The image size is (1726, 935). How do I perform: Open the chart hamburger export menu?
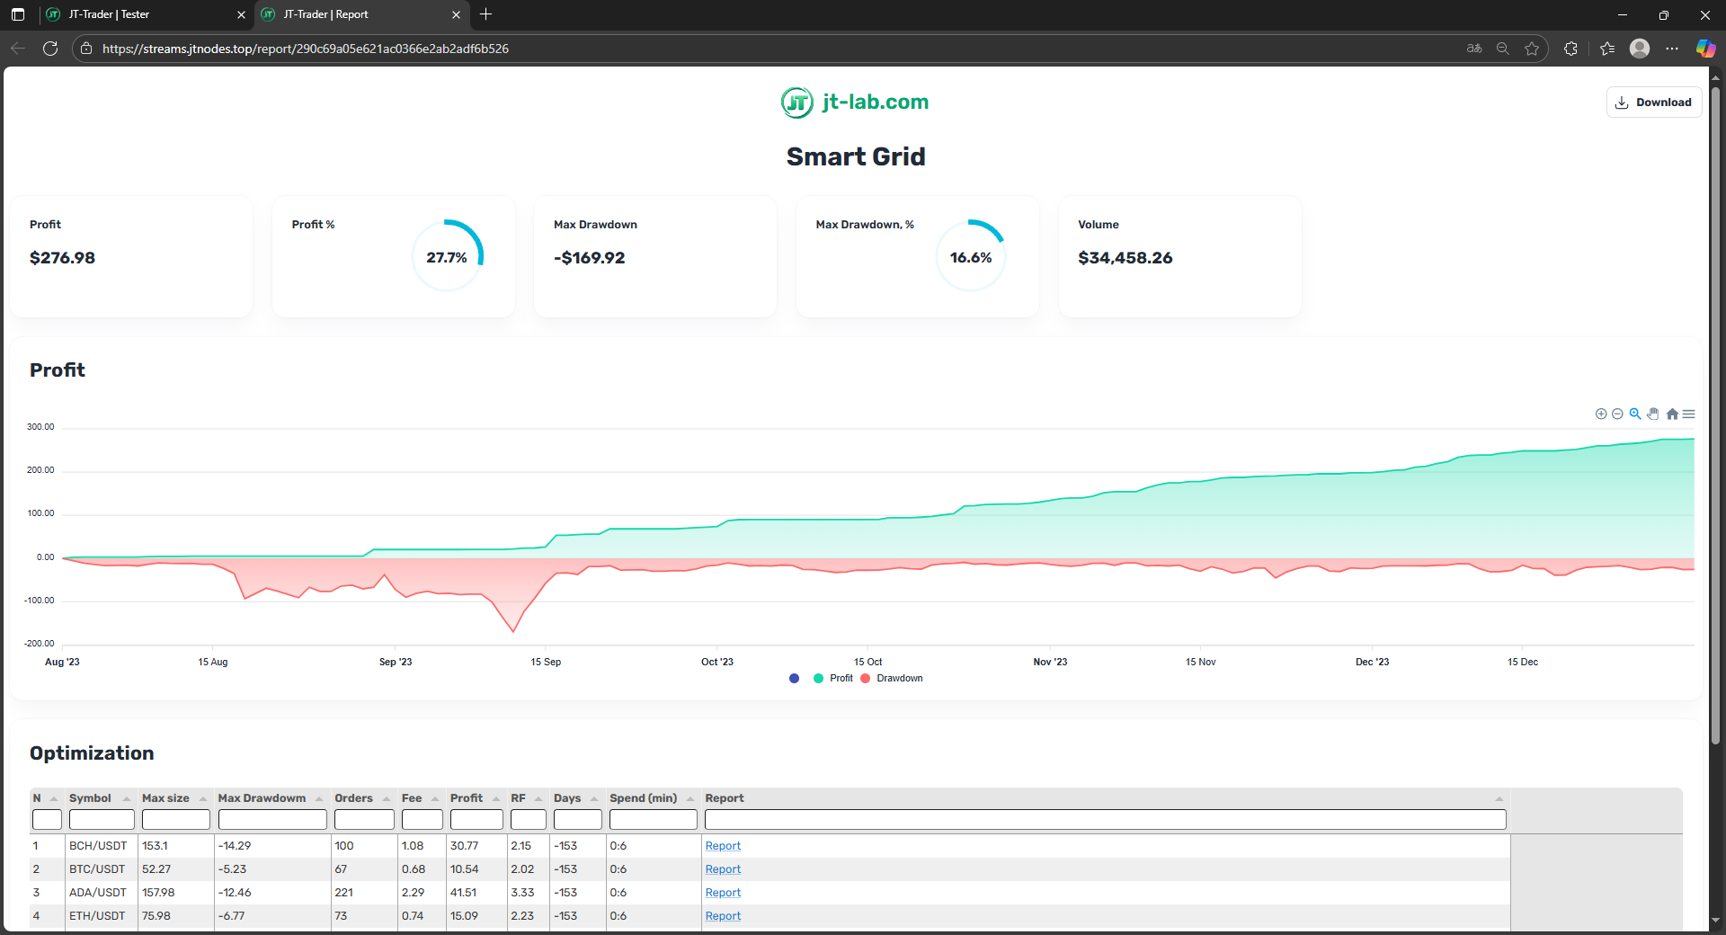[x=1689, y=414]
